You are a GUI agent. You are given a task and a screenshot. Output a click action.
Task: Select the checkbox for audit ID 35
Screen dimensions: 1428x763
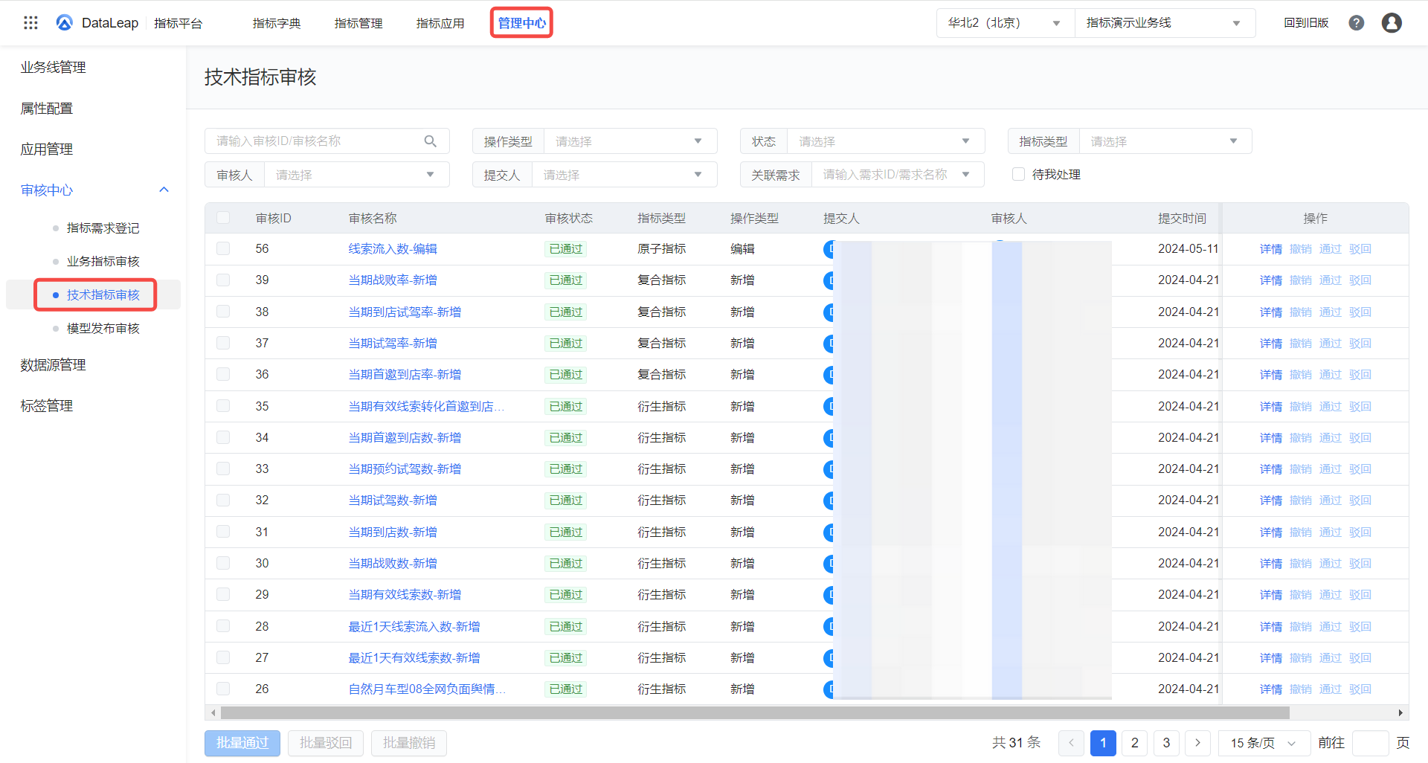click(223, 406)
